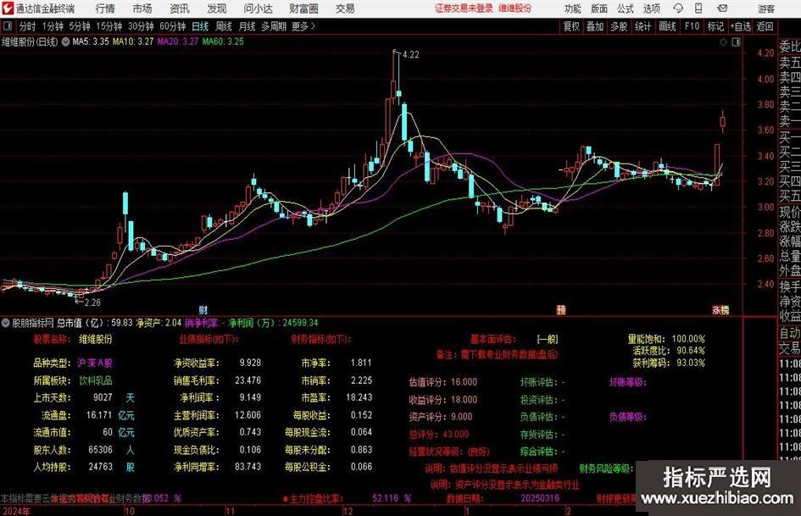
Task: Switch to 60分钟 period tab
Action: (x=173, y=26)
